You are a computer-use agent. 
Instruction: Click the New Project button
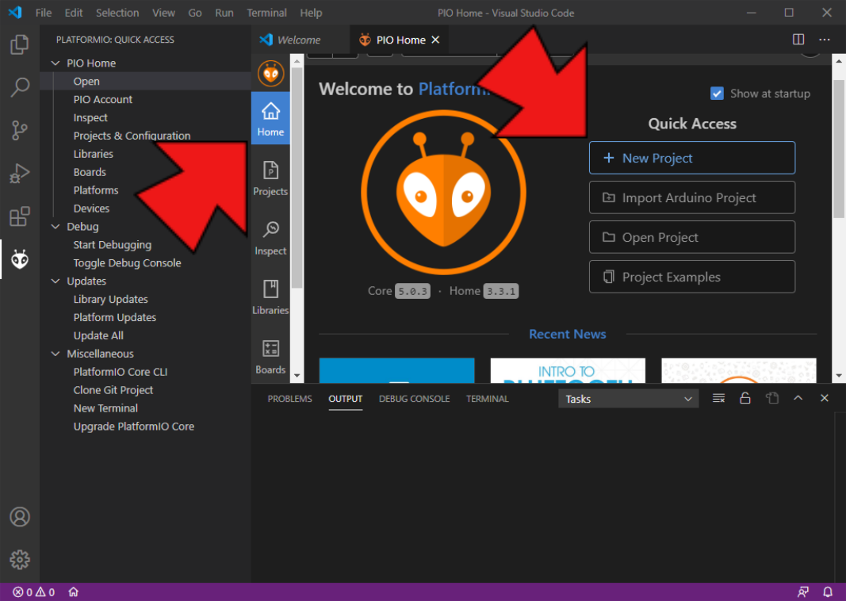point(691,158)
